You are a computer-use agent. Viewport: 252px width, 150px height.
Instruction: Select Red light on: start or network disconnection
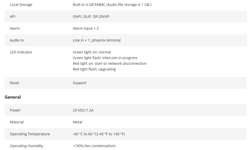coord(110,64)
